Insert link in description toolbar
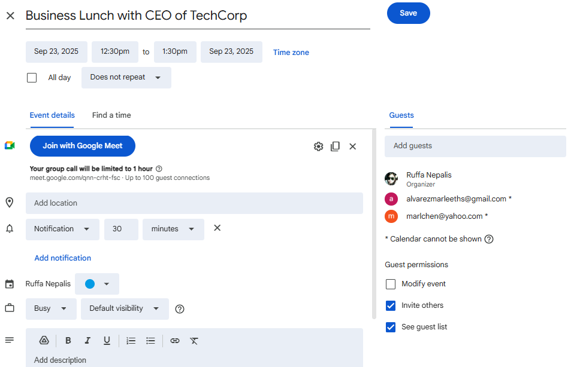The height and width of the screenshot is (367, 577). 175,341
